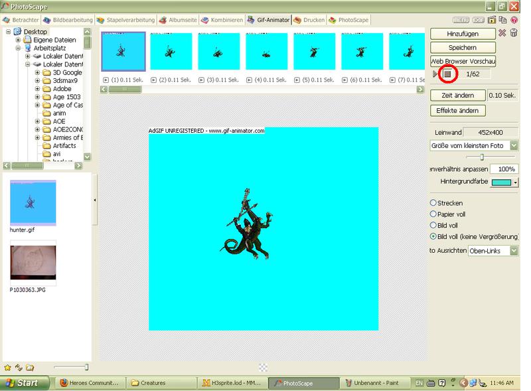Click the favorites star icon
531x391 pixels.
coord(7,367)
